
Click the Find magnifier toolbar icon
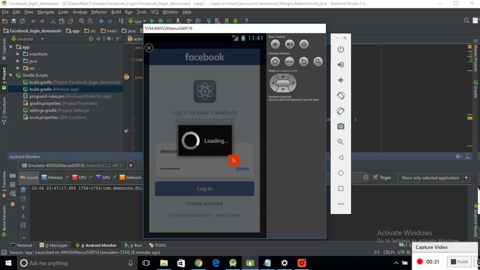click(x=81, y=21)
